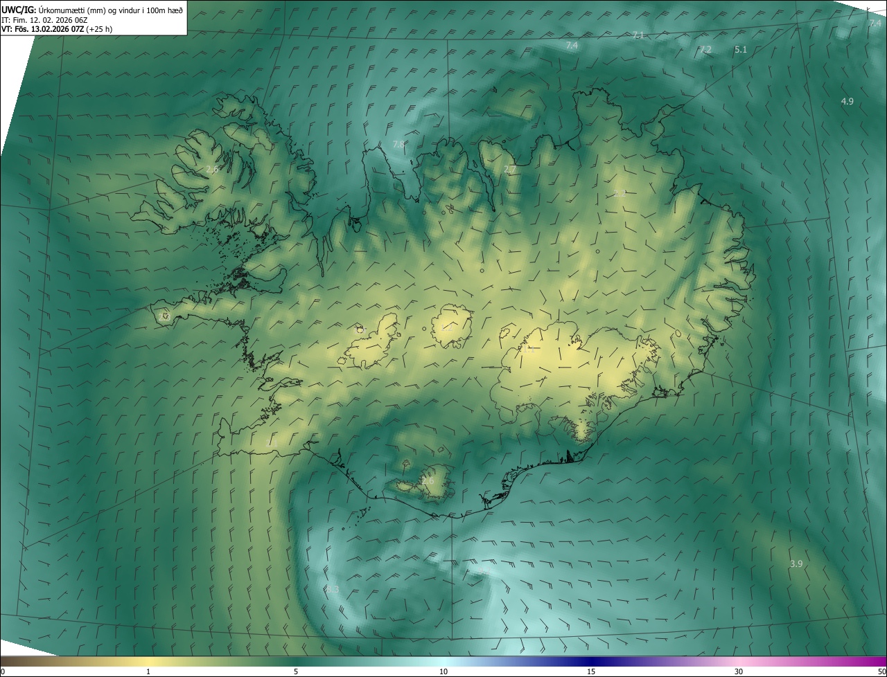The image size is (887, 677).
Task: Click the 'VT: Fös. 13.02.2026 07Z (+25 h)' line
Action: coord(57,29)
